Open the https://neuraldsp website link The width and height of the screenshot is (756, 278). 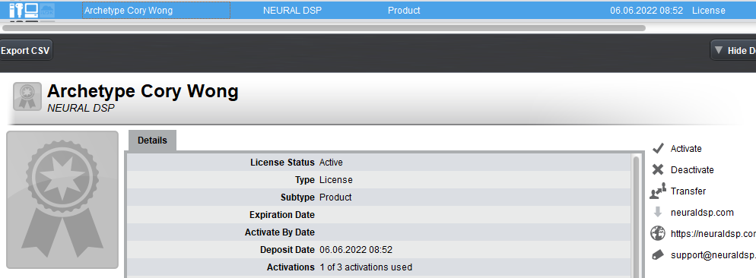click(x=713, y=234)
